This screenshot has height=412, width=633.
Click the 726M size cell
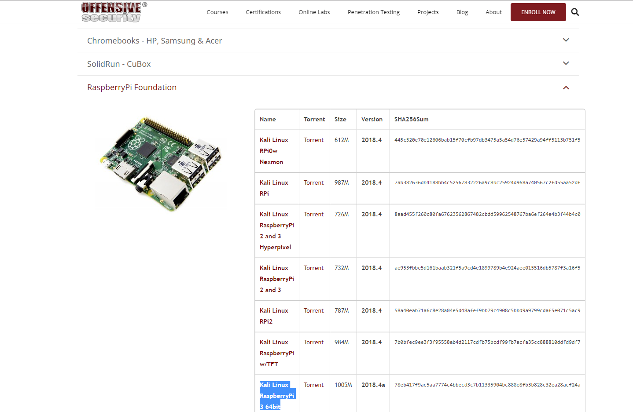(x=342, y=214)
